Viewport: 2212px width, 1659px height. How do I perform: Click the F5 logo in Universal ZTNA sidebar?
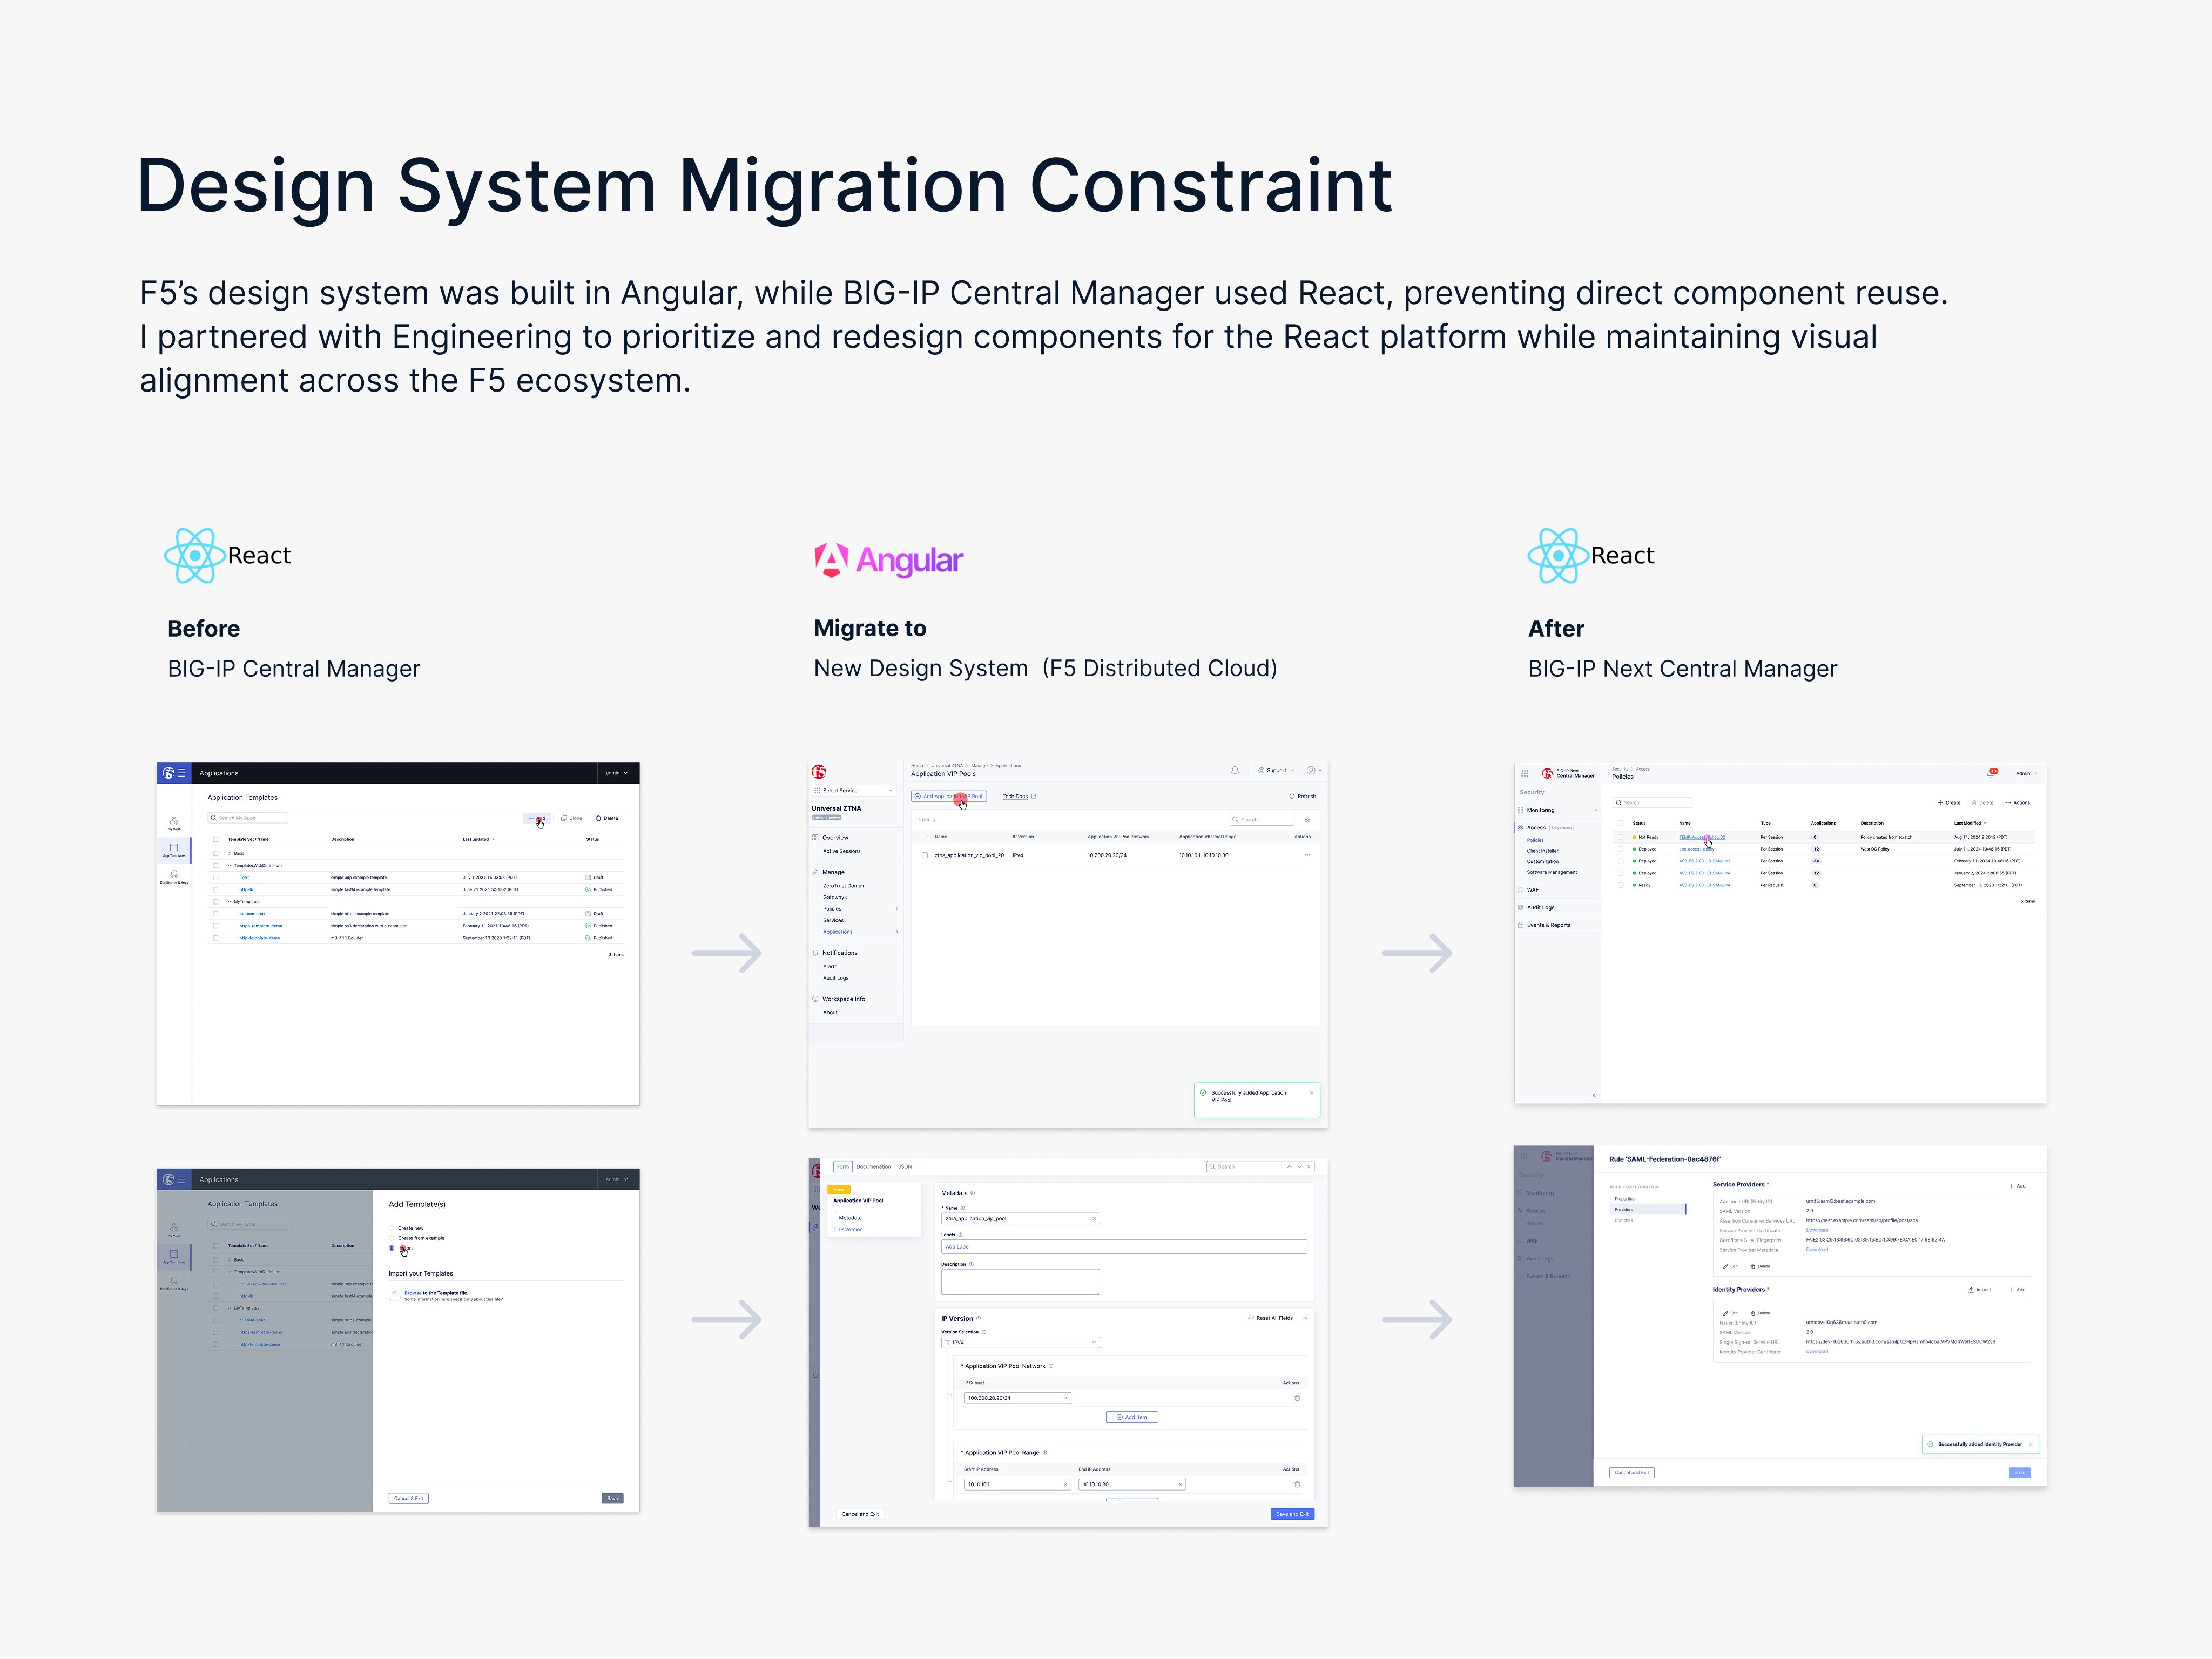coord(819,772)
